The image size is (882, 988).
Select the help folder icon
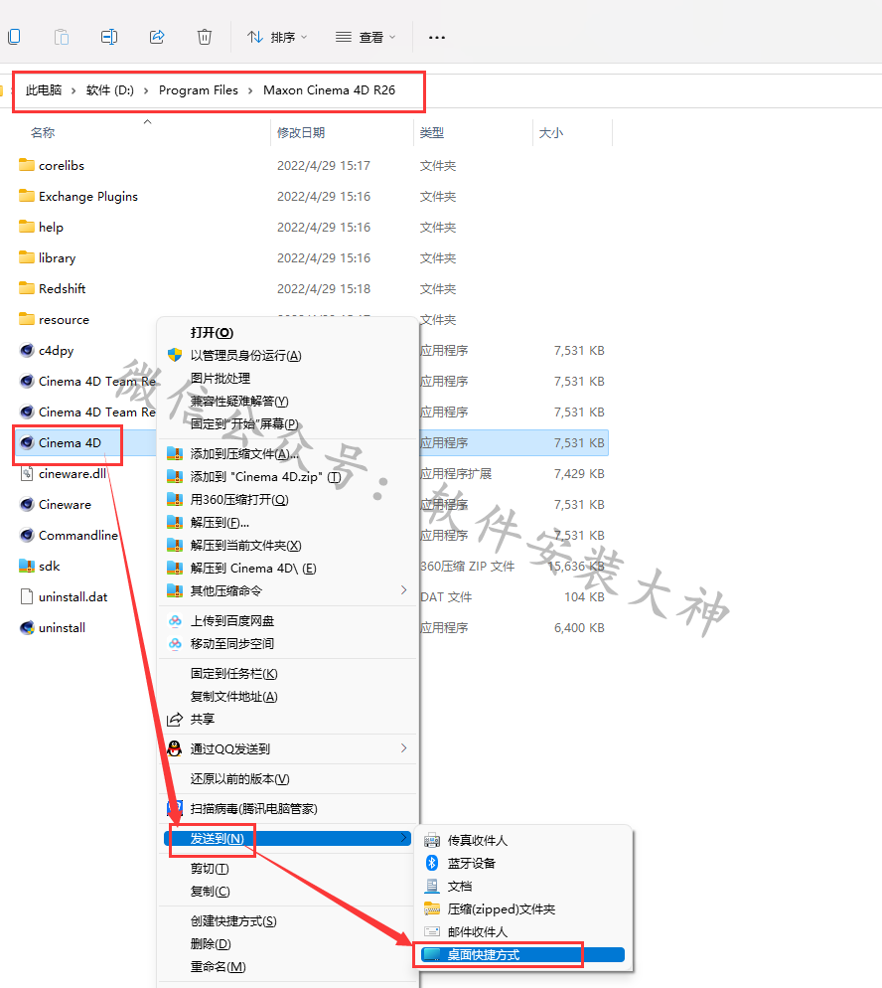coord(27,227)
